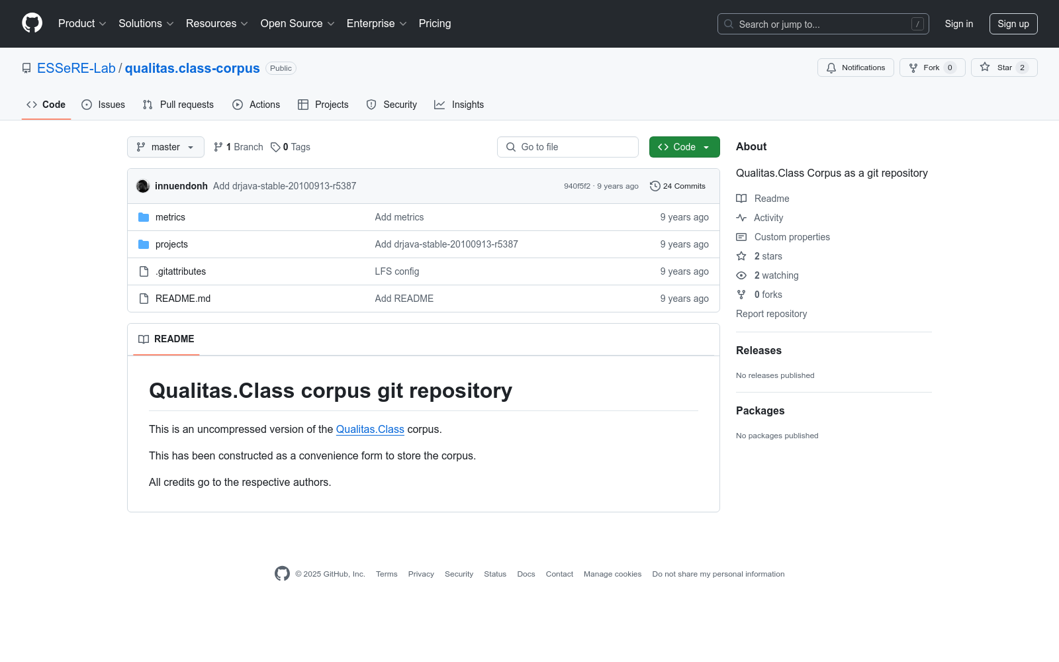1059x662 pixels.
Task: Open the Pricing link
Action: (x=435, y=24)
